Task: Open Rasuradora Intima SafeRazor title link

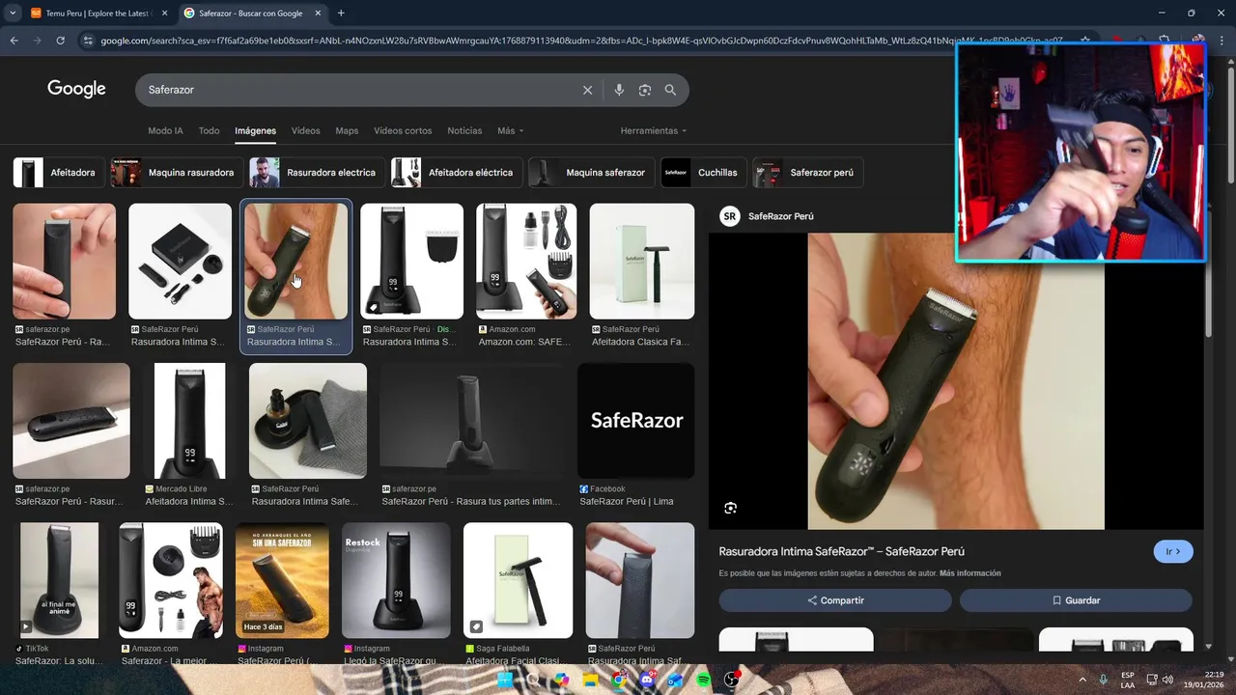Action: point(841,551)
